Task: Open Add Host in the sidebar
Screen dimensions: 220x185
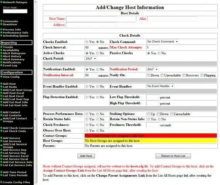Action: pyautogui.click(x=9, y=84)
